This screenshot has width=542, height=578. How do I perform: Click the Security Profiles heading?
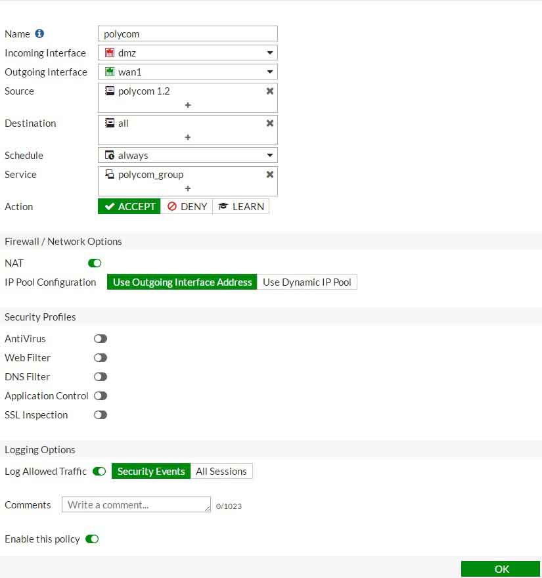40,317
